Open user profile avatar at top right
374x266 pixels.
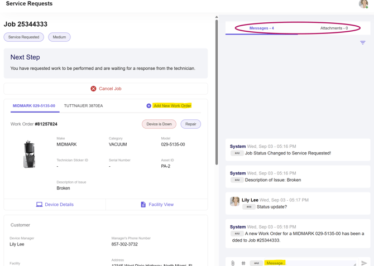pos(363,4)
